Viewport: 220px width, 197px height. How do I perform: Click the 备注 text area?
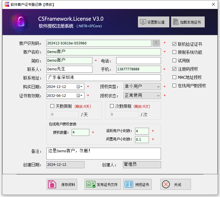tap(103, 153)
